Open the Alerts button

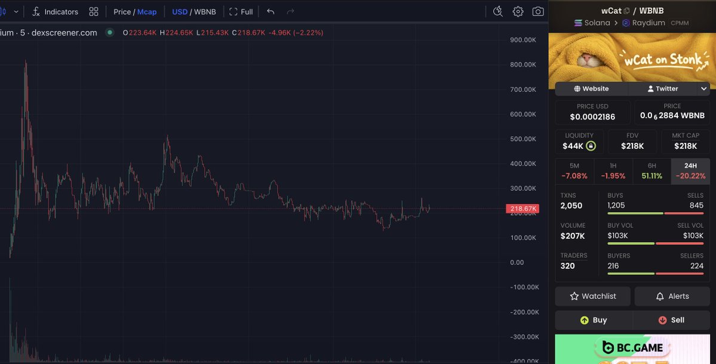click(672, 296)
